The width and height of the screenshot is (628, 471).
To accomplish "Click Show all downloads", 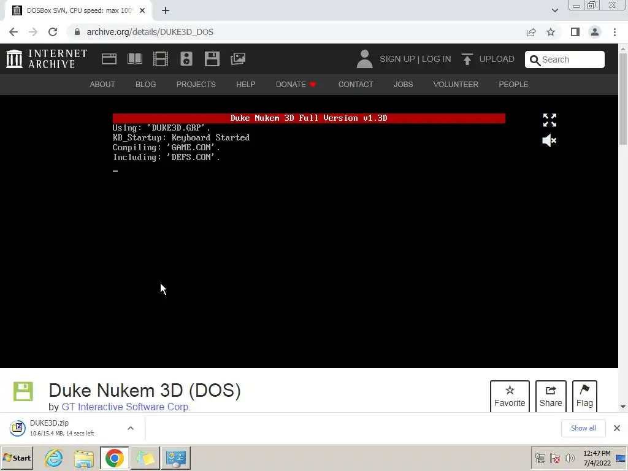I will (x=583, y=428).
